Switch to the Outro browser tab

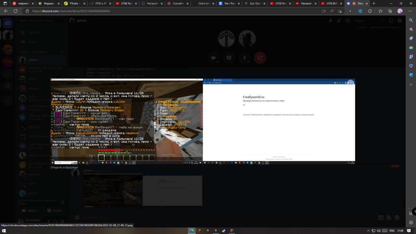tap(203, 3)
